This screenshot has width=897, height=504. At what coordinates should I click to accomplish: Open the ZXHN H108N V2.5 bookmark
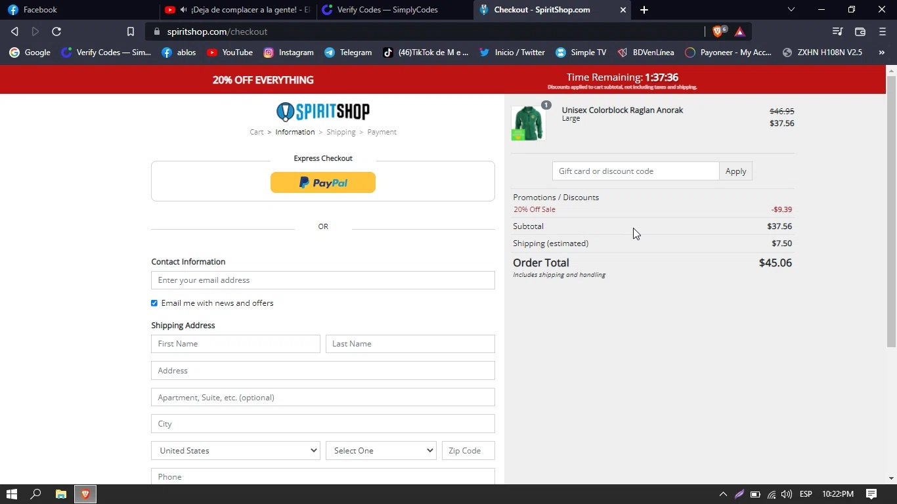coord(822,52)
